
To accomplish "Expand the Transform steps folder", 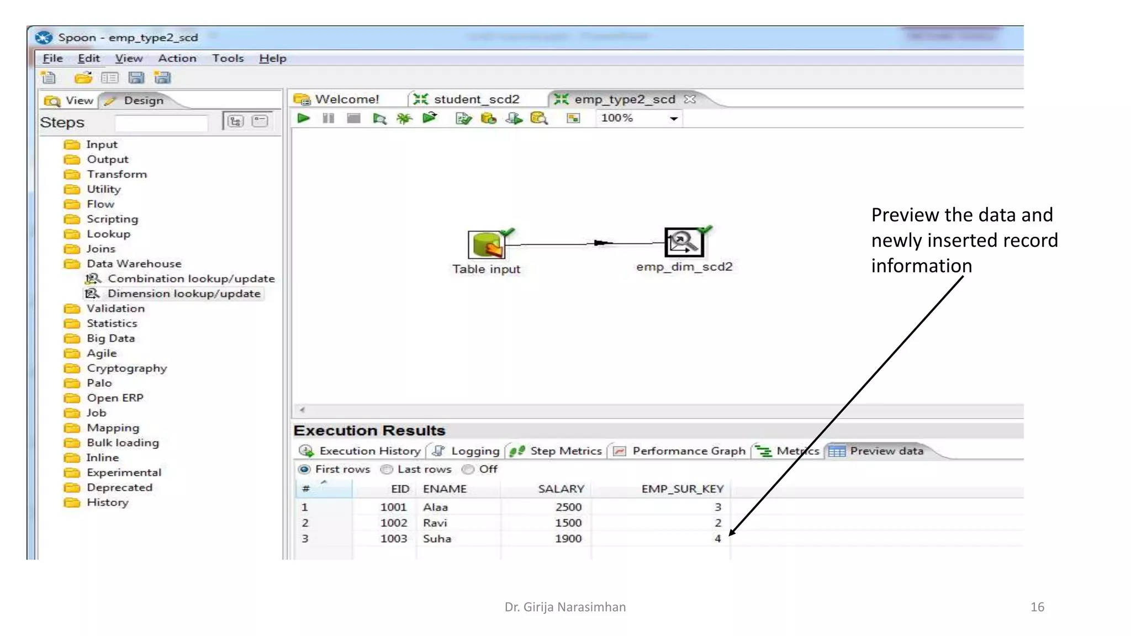I will [117, 174].
